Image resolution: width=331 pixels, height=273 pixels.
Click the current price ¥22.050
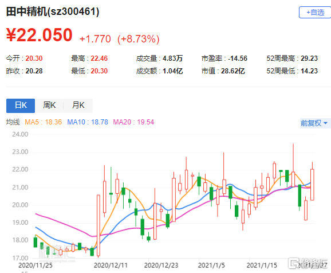point(40,34)
